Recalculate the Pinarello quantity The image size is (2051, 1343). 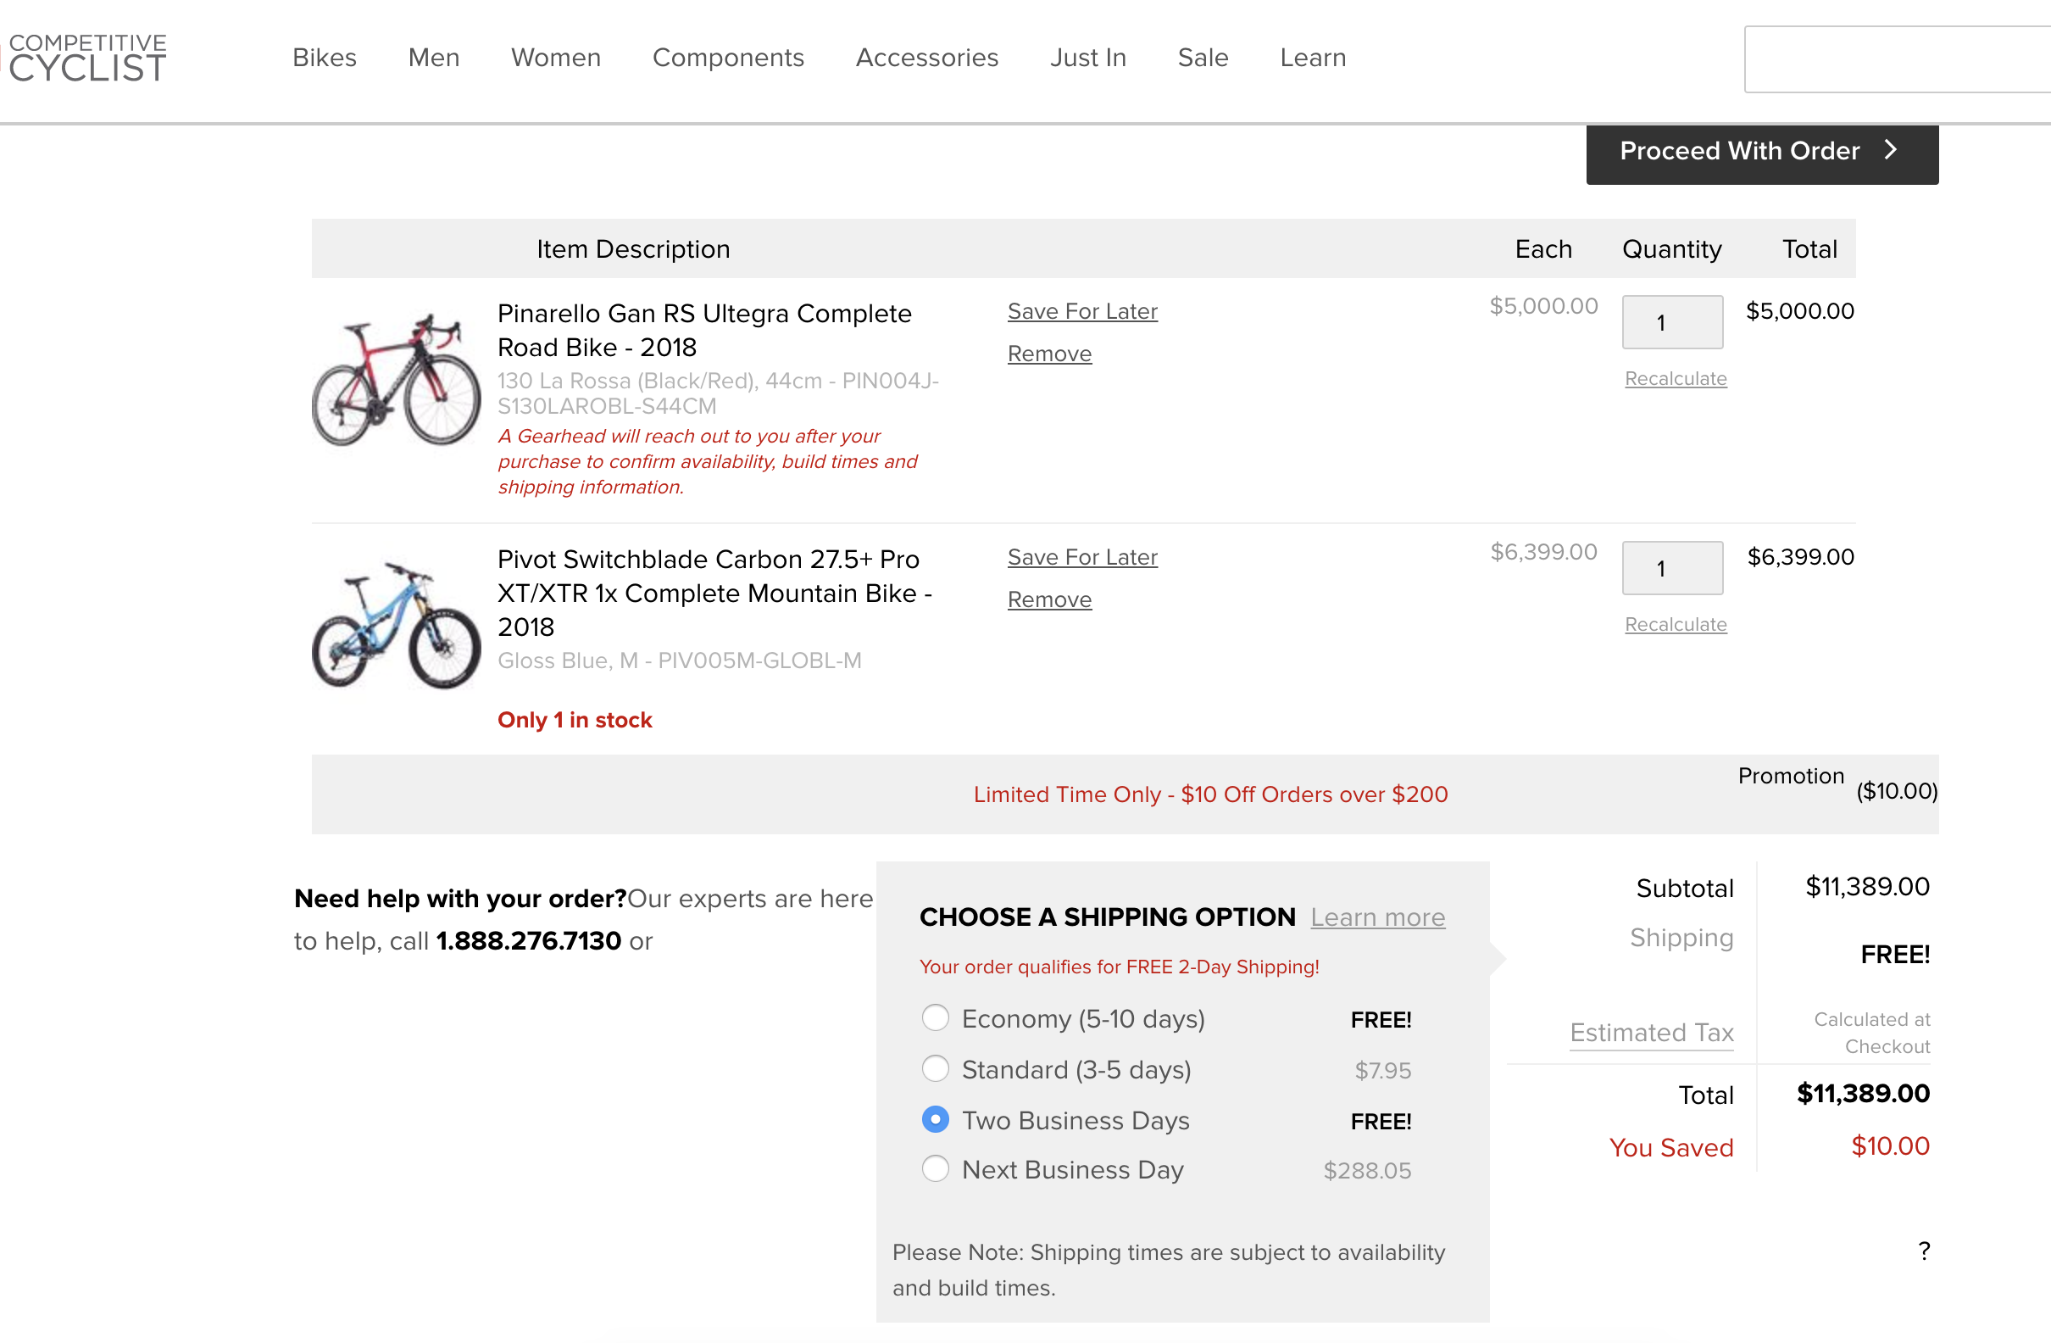[1675, 378]
